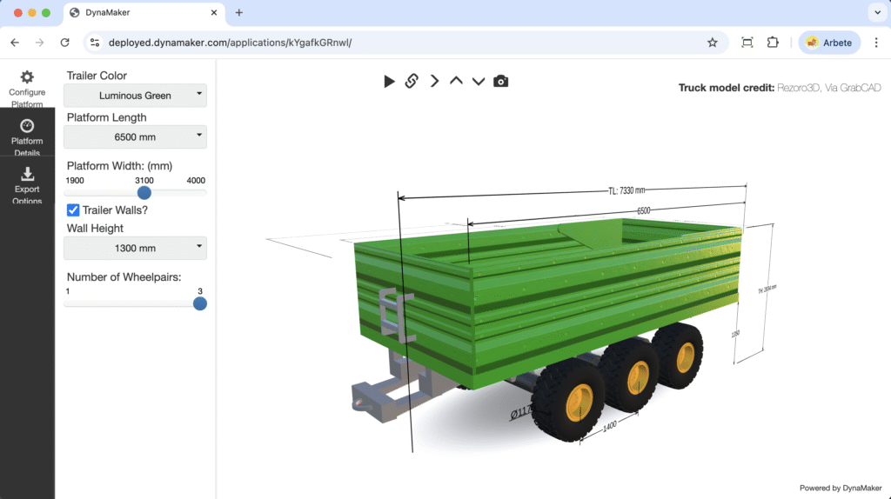The height and width of the screenshot is (499, 891).
Task: Bookmark this page with star icon
Action: [x=712, y=43]
